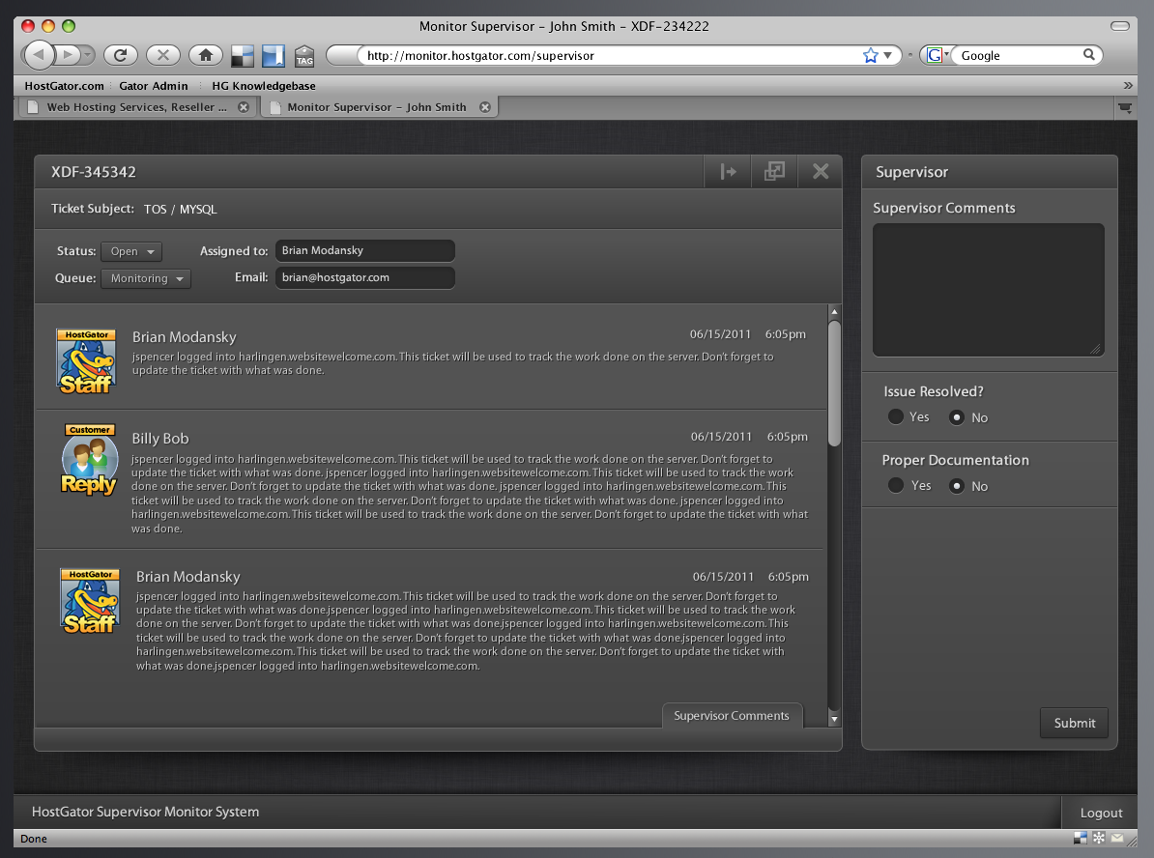Close ticket XDF-345342 panel
Viewport: 1154px width, 858px height.
click(x=820, y=171)
